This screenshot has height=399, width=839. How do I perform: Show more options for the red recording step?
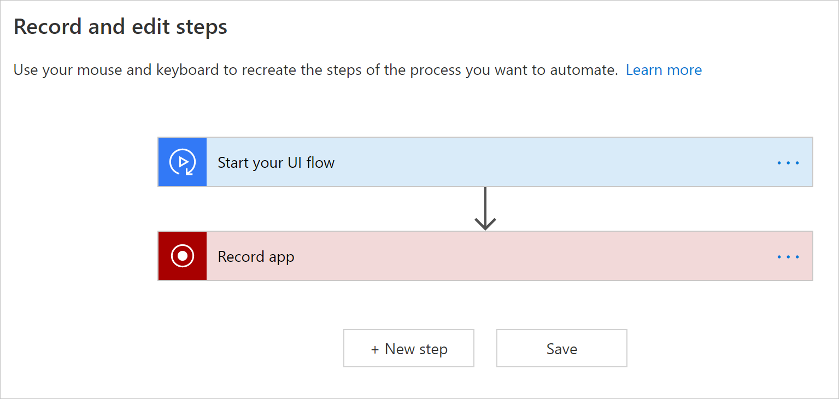(788, 257)
